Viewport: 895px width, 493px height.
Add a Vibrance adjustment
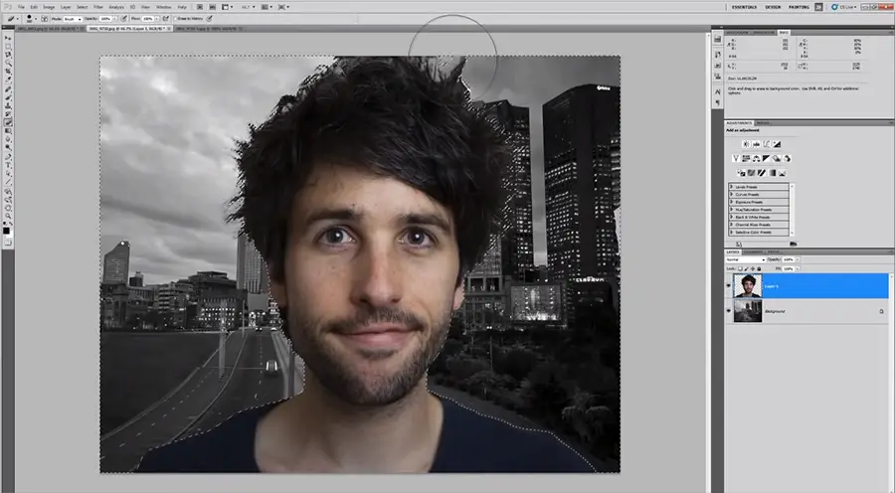[x=736, y=159]
